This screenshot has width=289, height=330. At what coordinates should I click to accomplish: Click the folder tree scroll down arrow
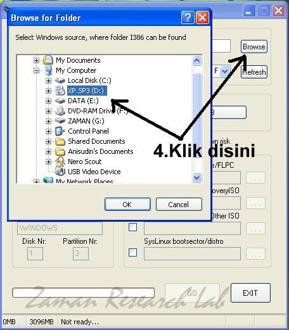(x=197, y=177)
